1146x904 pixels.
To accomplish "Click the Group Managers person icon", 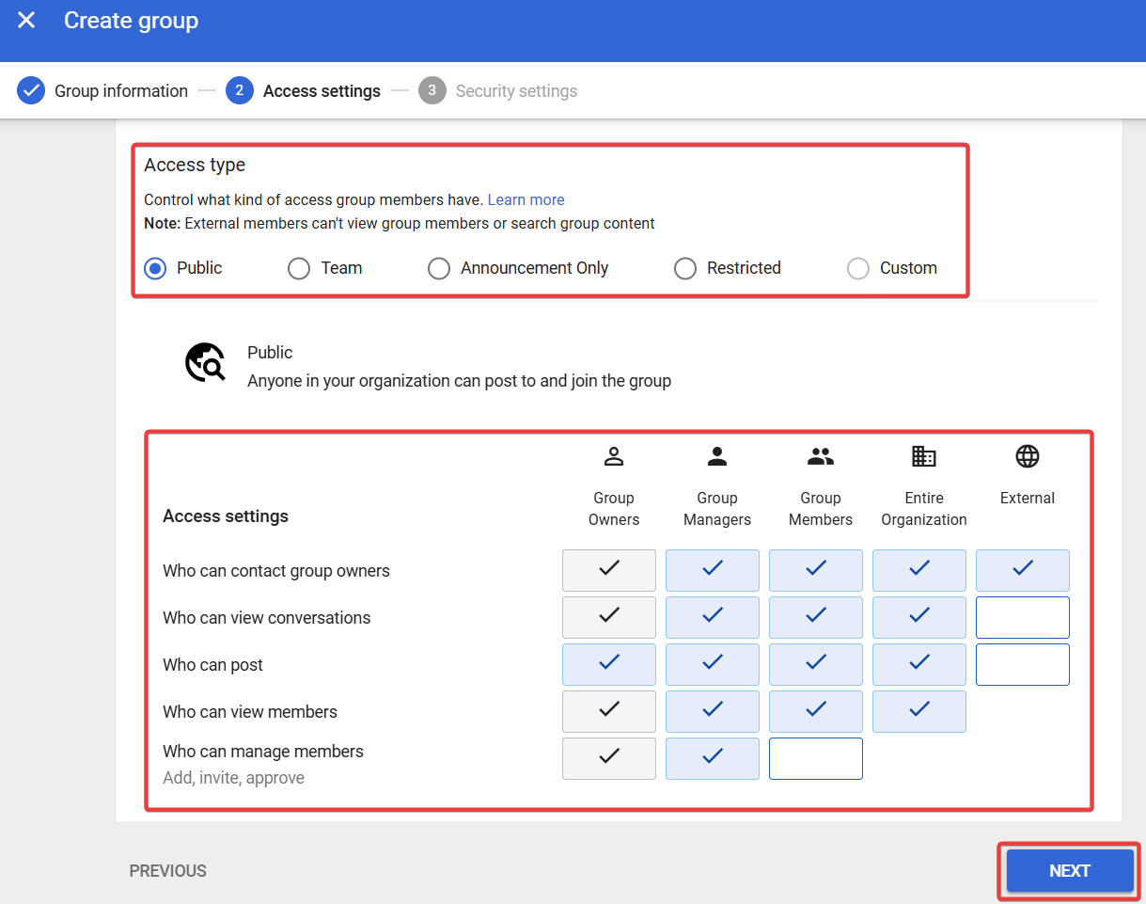I will 717,457.
